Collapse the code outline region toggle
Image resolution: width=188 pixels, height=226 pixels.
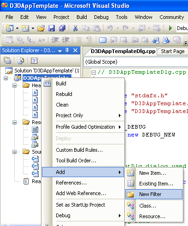tap(94, 72)
